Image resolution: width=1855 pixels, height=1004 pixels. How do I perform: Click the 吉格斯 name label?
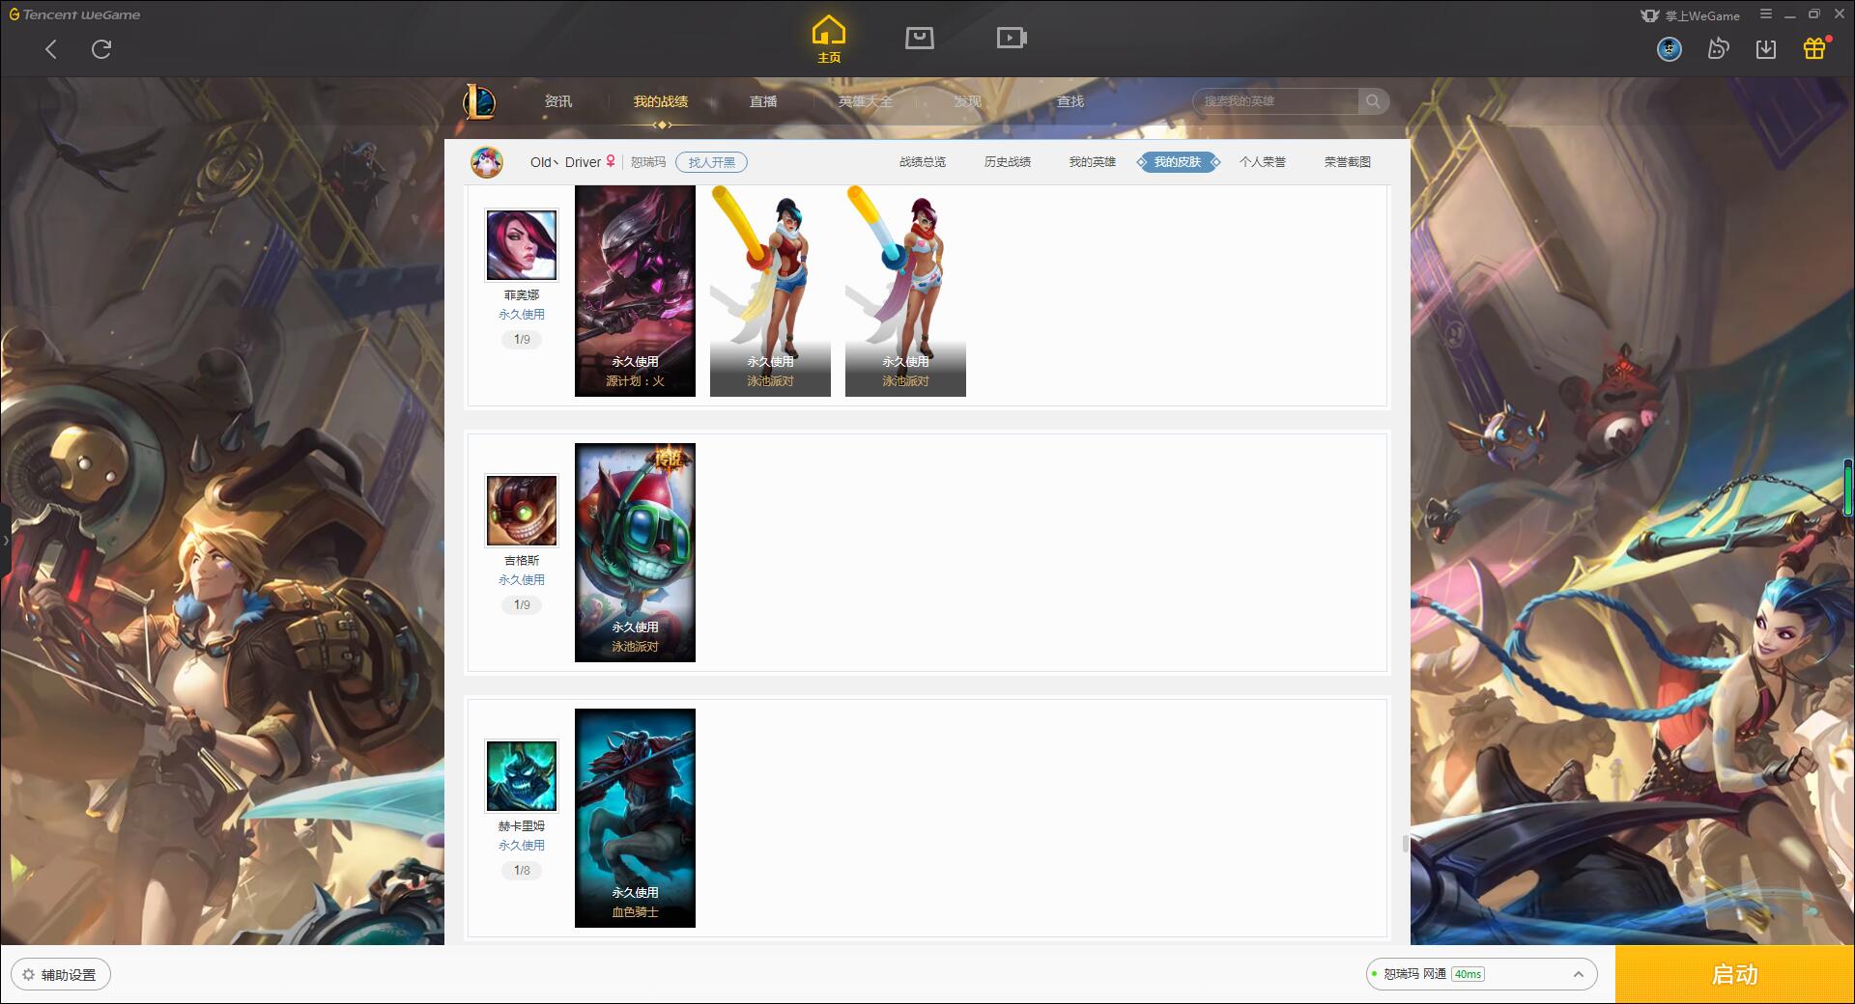[522, 561]
